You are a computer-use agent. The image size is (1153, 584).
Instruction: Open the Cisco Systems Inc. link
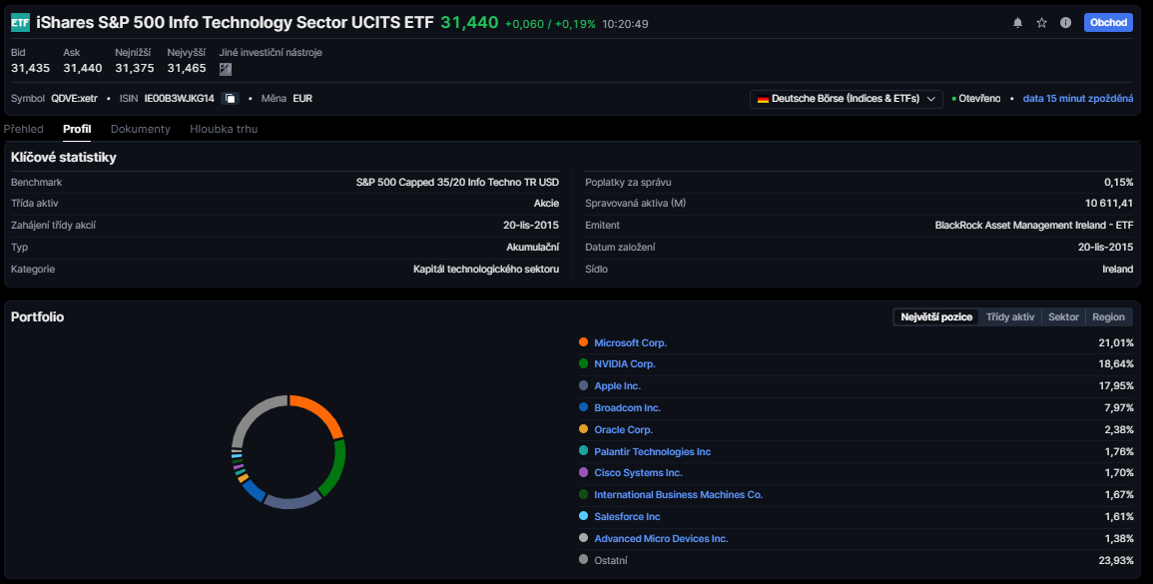coord(638,473)
